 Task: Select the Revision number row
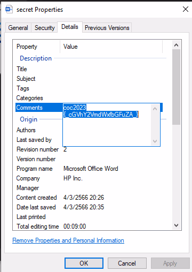tap(89, 149)
